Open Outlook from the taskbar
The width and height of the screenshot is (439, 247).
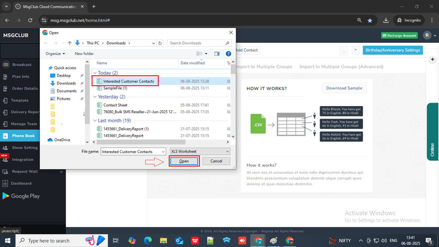point(179,241)
